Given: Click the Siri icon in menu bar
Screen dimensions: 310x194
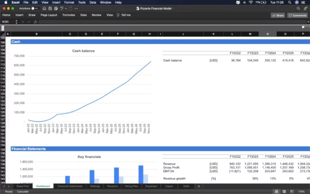Looking at the screenshot, I should [x=297, y=3].
